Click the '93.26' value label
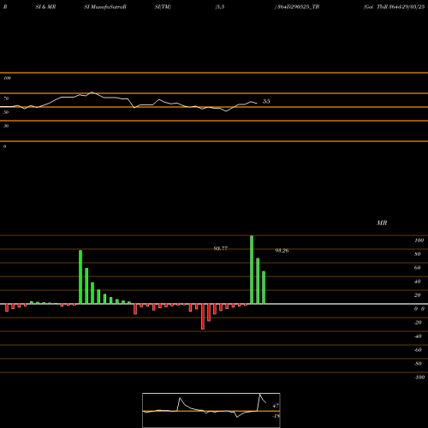The image size is (428, 428). [282, 251]
